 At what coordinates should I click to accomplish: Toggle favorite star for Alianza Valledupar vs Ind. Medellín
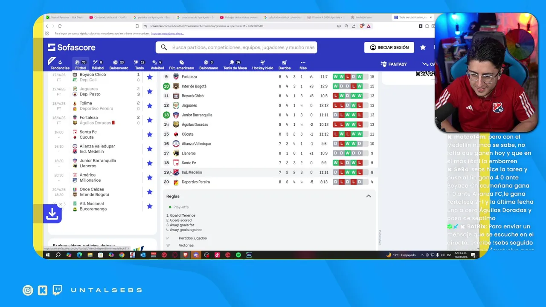(x=149, y=149)
